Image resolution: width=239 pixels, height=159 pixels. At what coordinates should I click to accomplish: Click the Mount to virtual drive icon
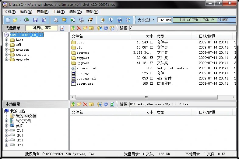tap(82, 20)
